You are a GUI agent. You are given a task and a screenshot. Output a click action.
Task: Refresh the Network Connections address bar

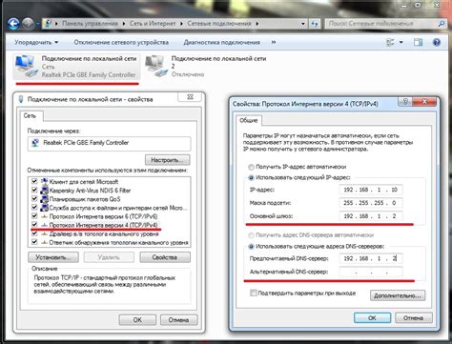[315, 24]
